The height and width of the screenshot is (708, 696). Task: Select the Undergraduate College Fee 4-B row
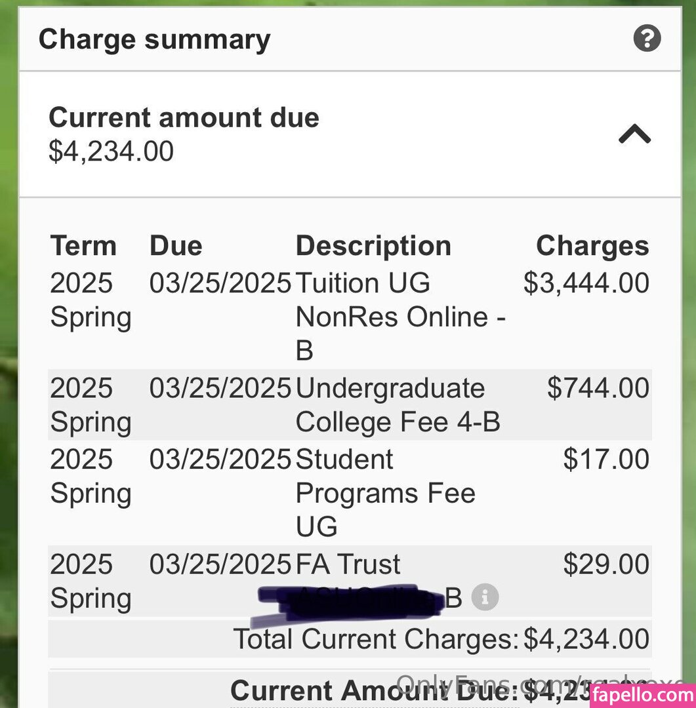tap(398, 405)
